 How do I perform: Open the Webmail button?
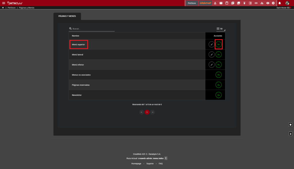pos(205,3)
